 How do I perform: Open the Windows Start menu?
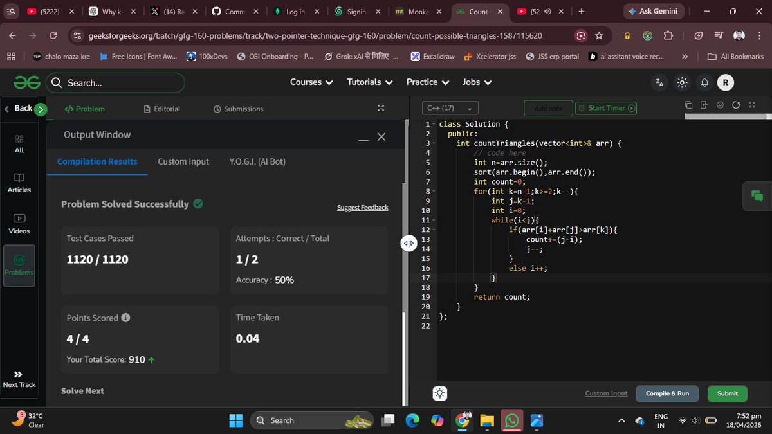pyautogui.click(x=235, y=420)
